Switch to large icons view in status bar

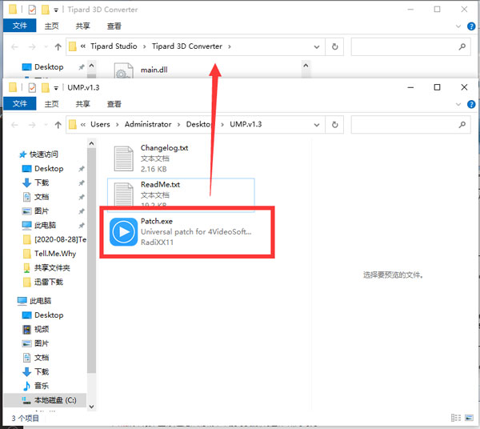469,418
